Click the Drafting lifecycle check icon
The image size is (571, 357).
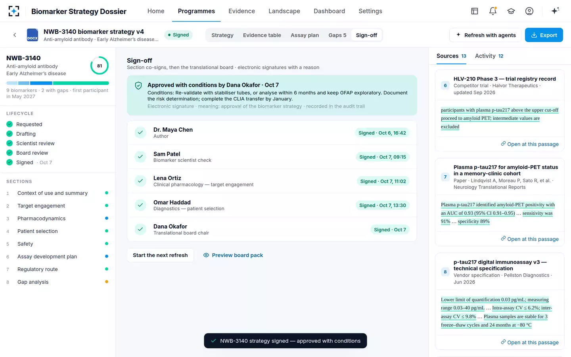click(x=10, y=134)
